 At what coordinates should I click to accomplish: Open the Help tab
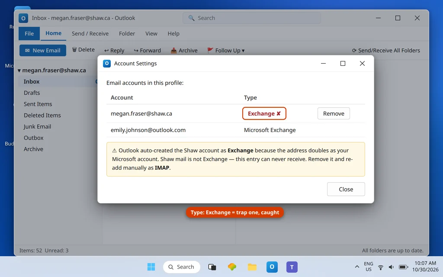(173, 34)
